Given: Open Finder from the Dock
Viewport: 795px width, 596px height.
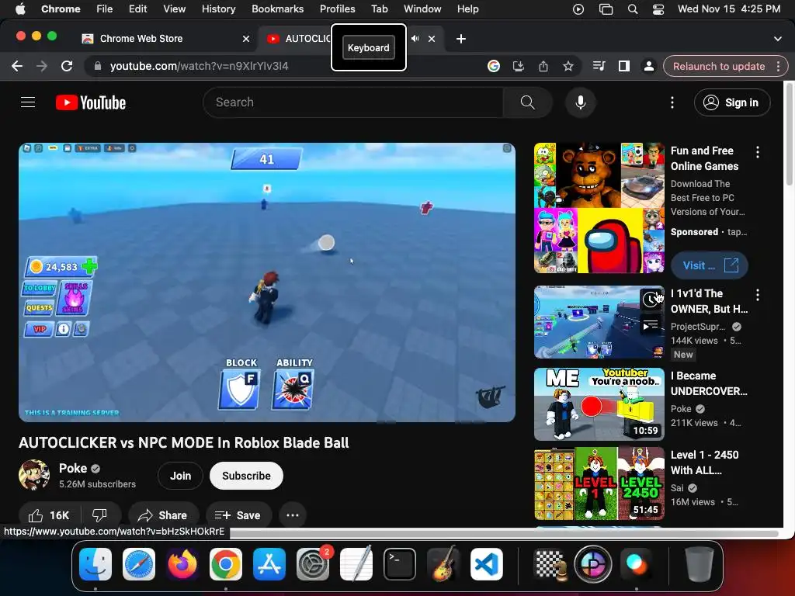Looking at the screenshot, I should (95, 564).
